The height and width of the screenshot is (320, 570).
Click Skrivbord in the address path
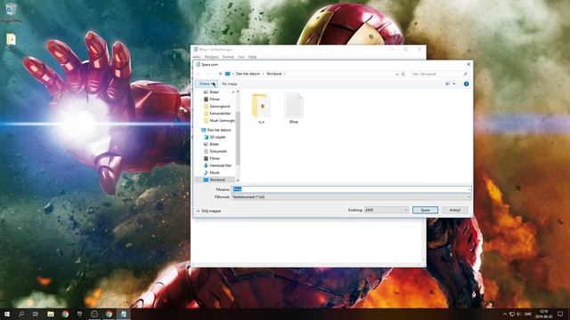click(x=274, y=74)
